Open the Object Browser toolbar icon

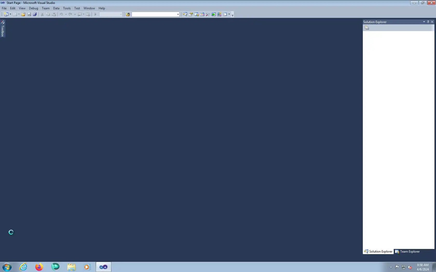(x=202, y=15)
